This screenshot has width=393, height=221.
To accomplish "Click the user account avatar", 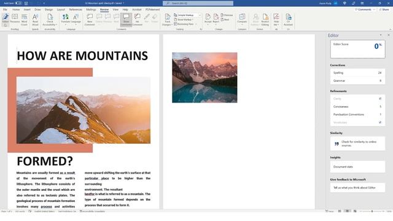I will 336,3.
